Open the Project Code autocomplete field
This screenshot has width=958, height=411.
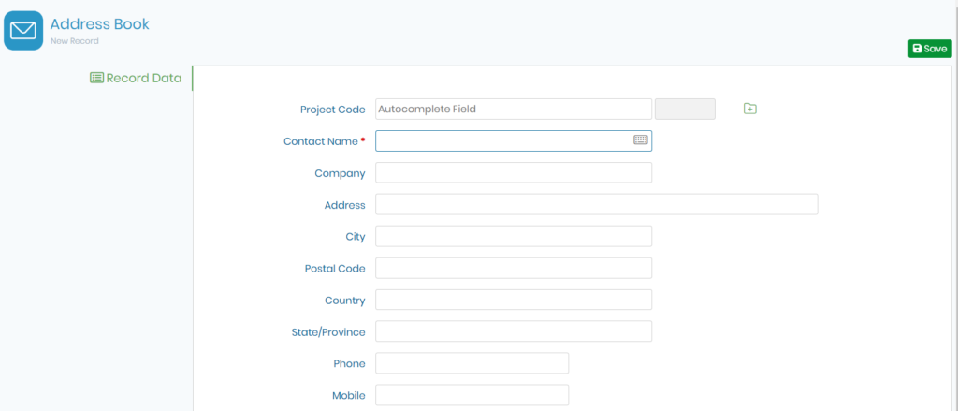click(x=514, y=109)
